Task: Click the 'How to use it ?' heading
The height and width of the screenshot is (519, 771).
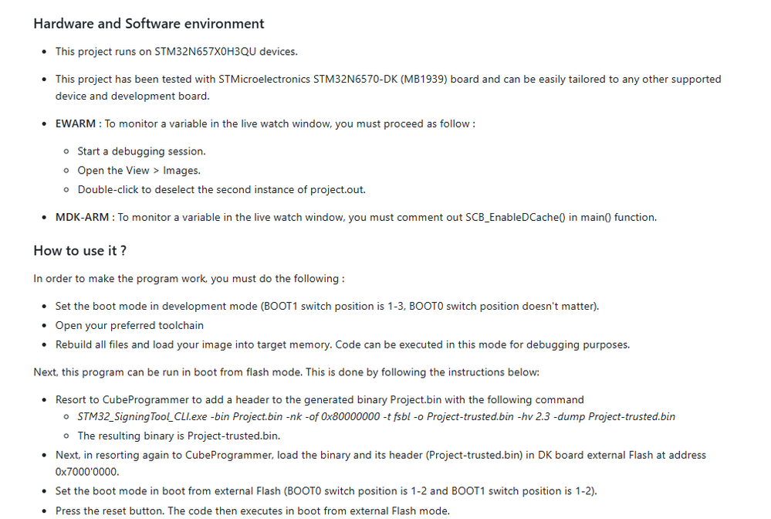Action: [79, 251]
